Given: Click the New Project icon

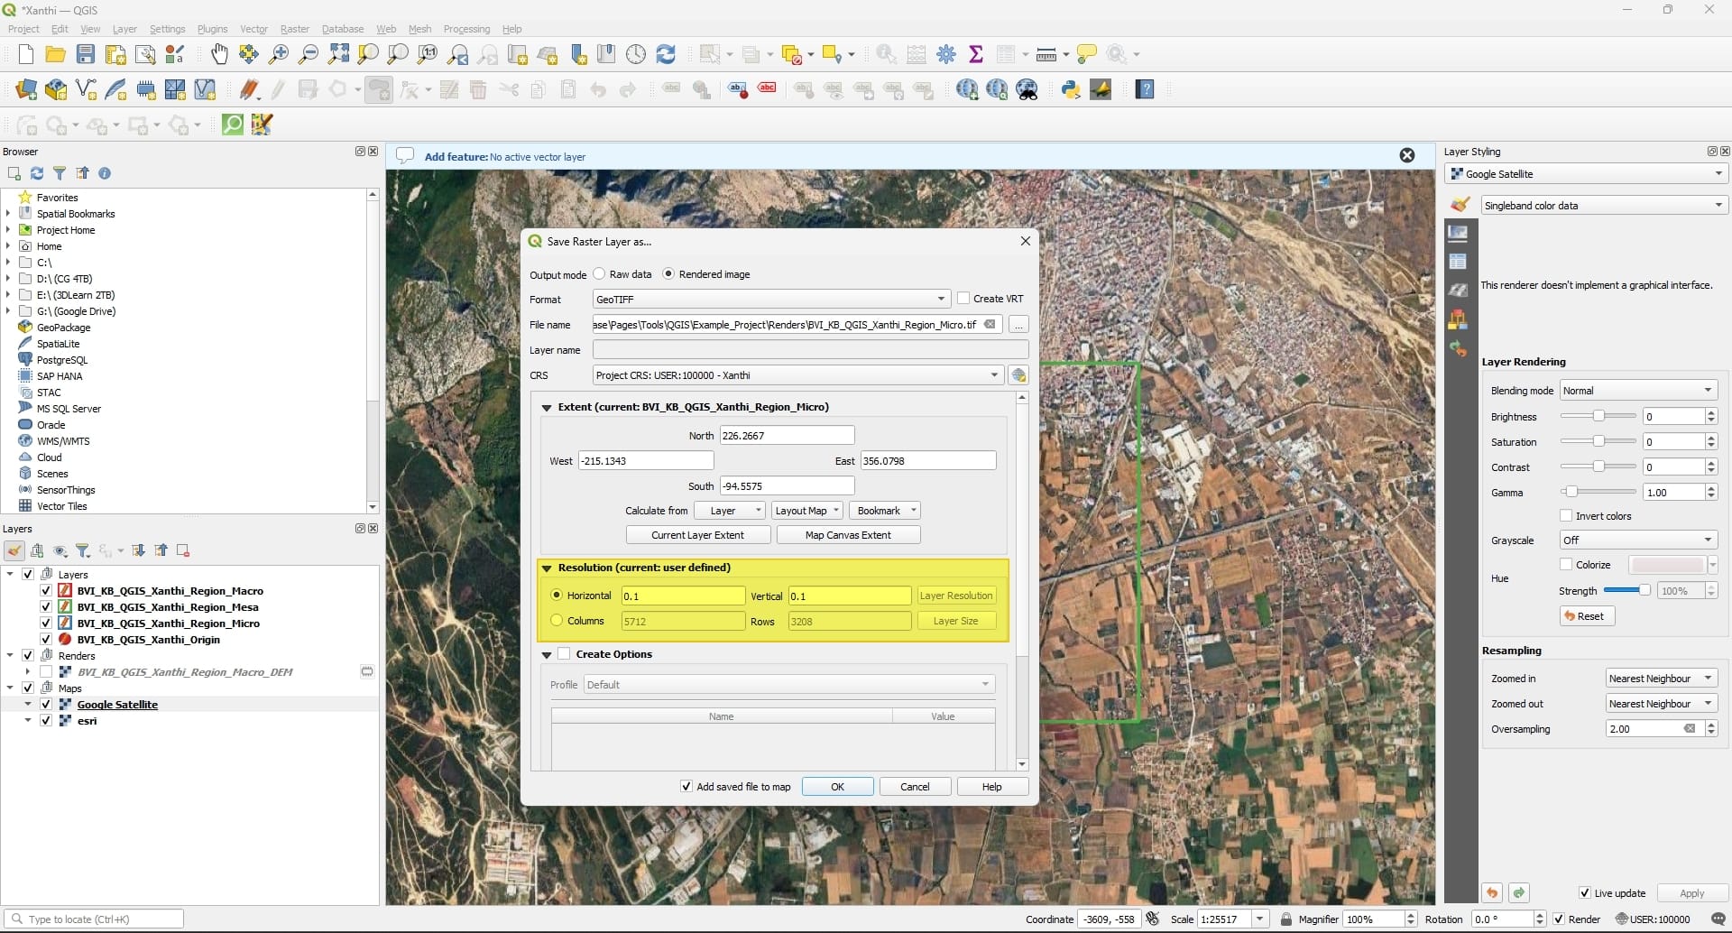Looking at the screenshot, I should coord(26,54).
